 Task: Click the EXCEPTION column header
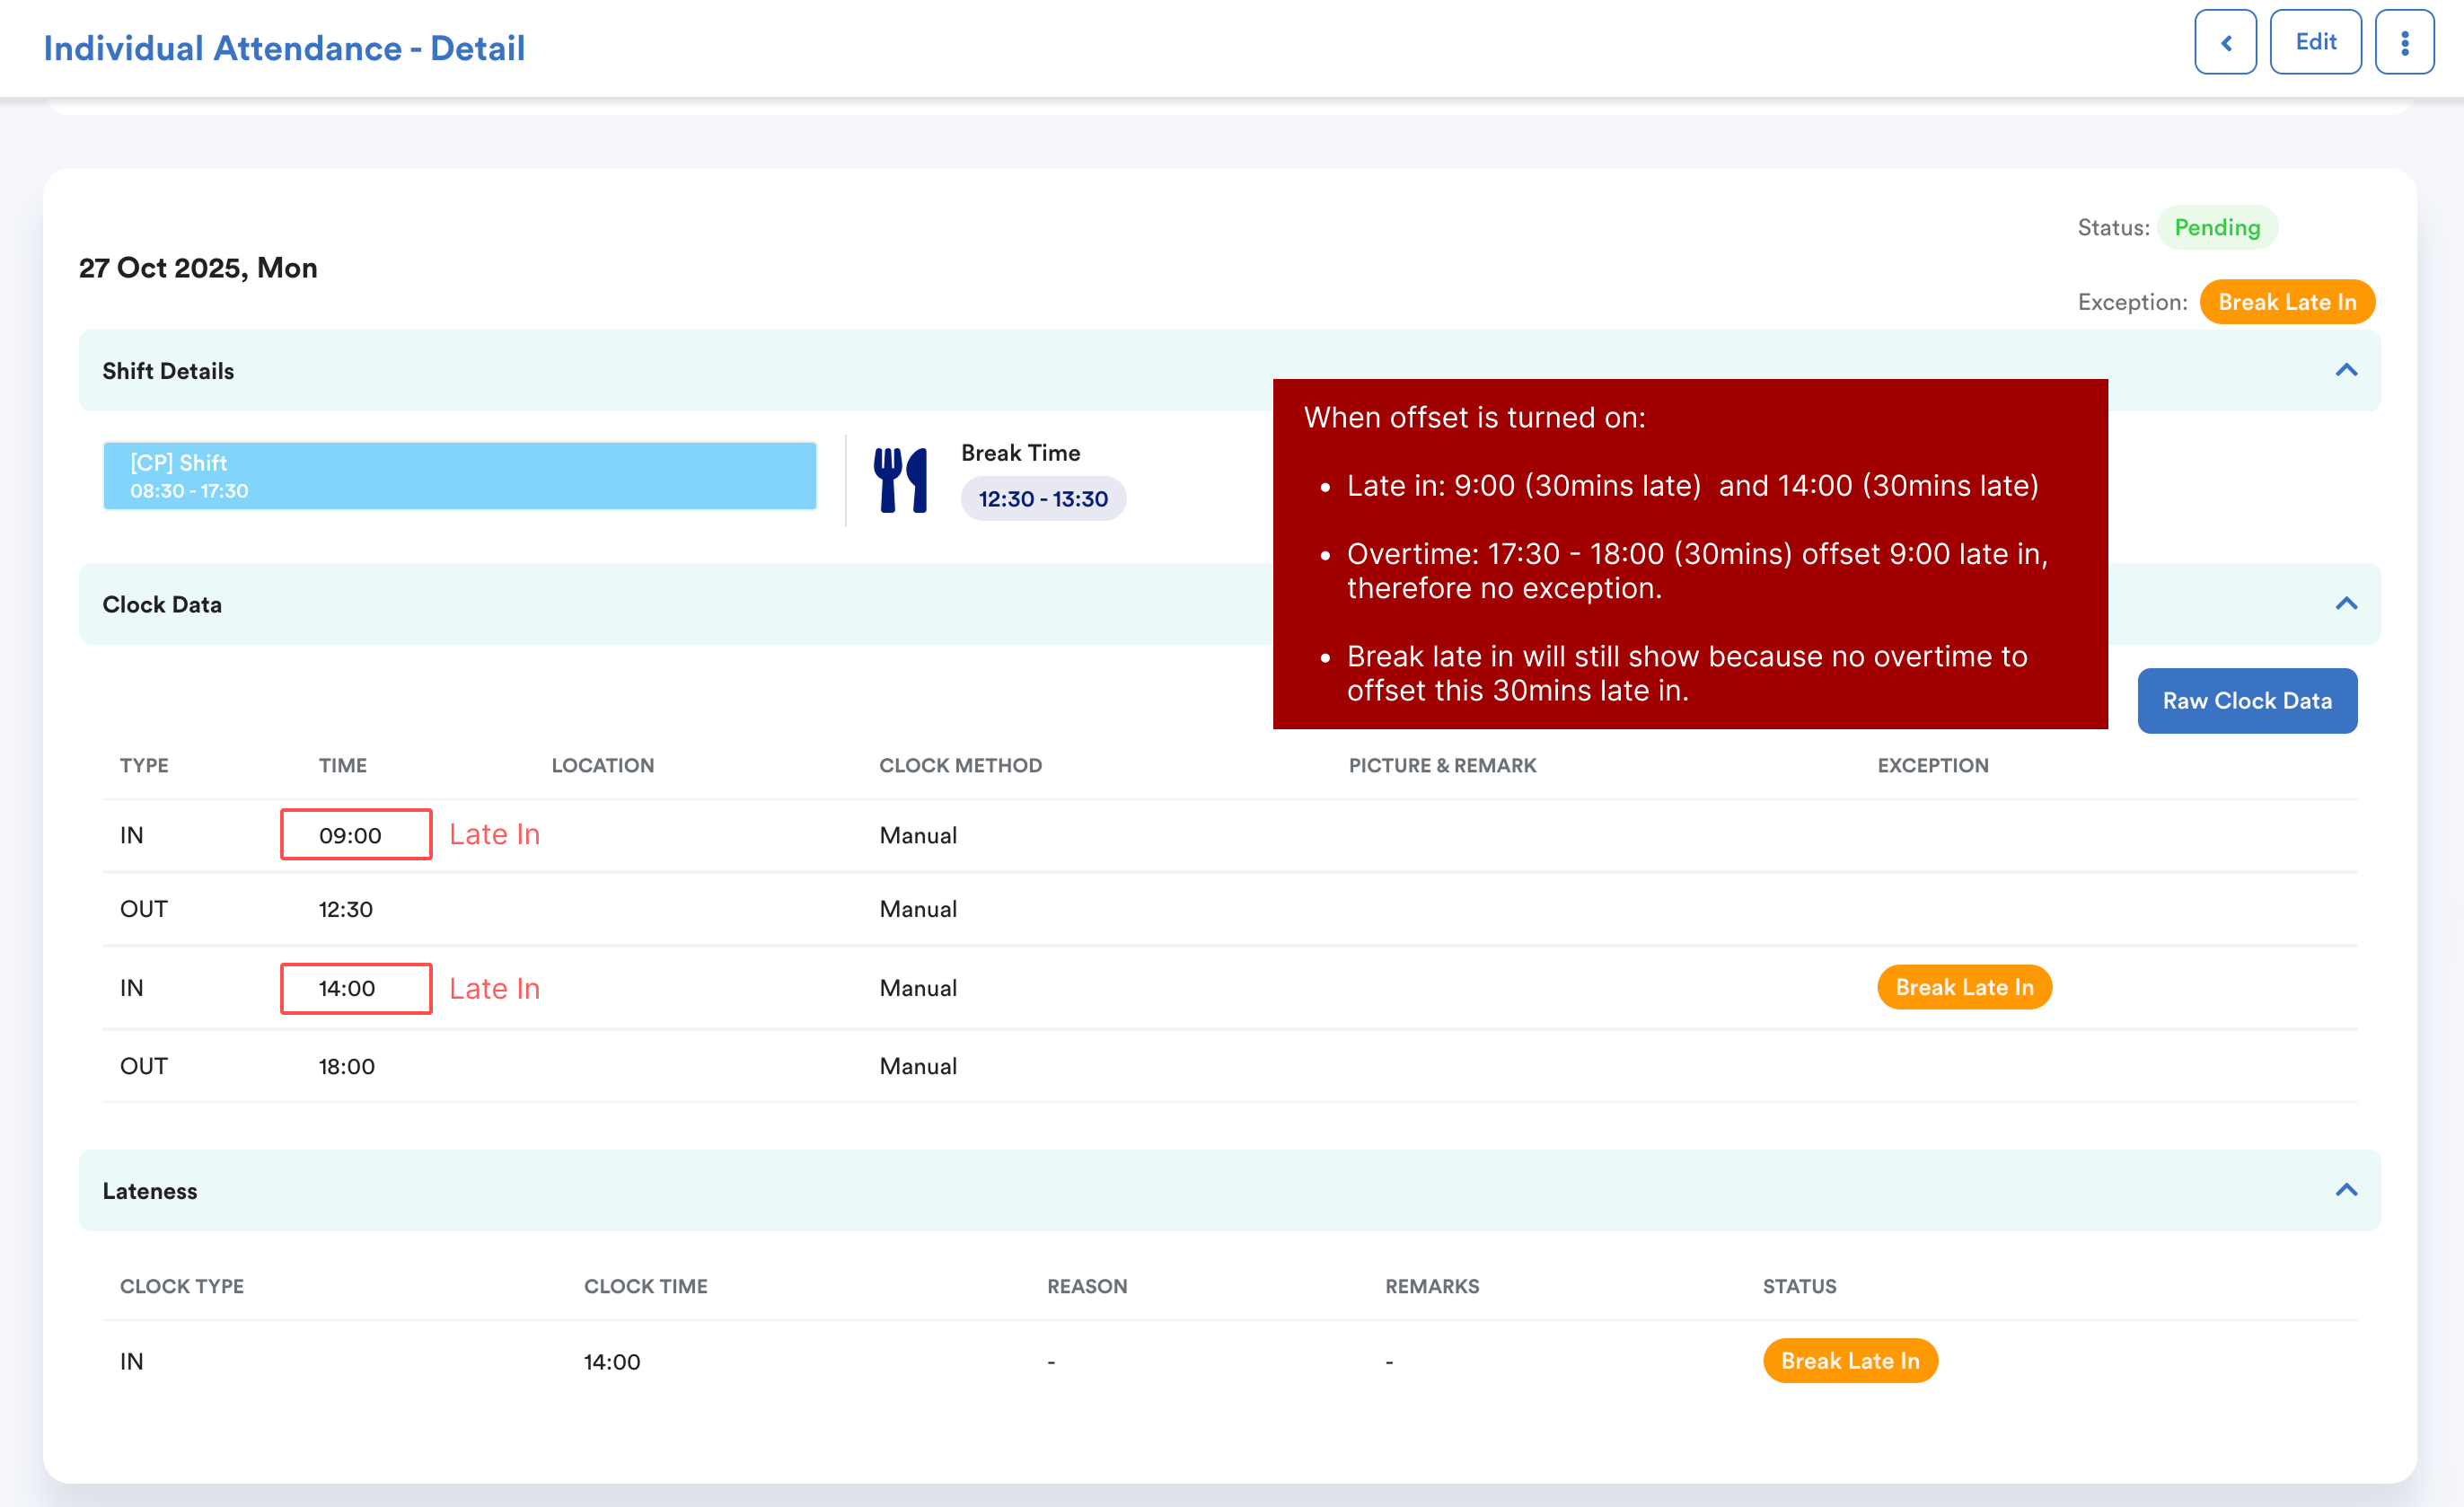(1932, 765)
